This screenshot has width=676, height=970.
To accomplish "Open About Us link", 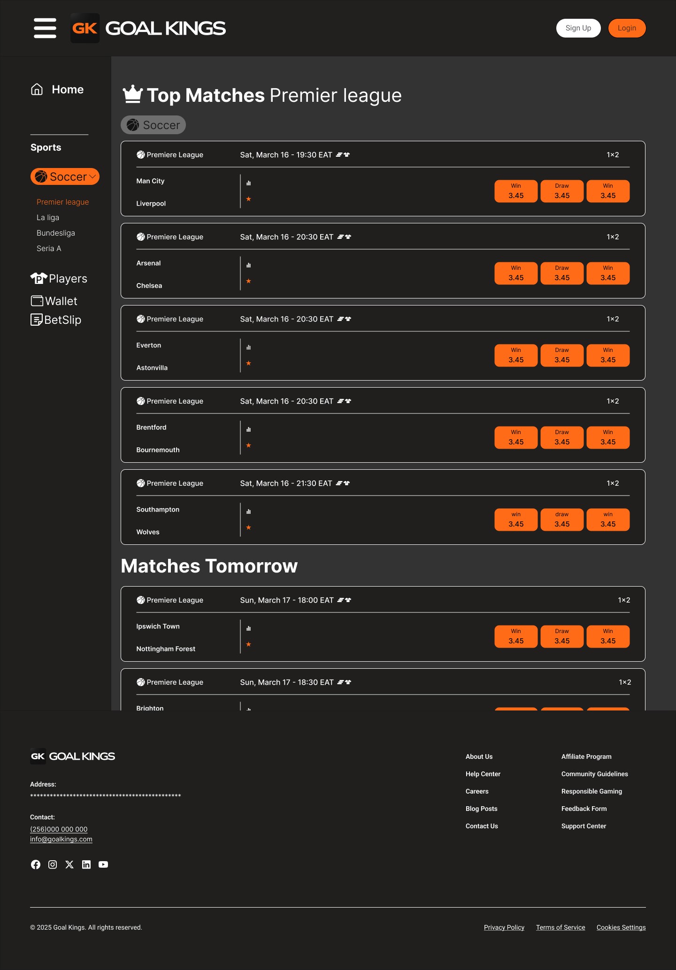I will [x=479, y=756].
